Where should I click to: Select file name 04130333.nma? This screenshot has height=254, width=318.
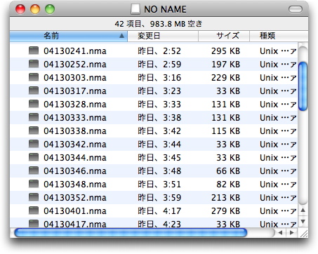pyautogui.click(x=75, y=118)
